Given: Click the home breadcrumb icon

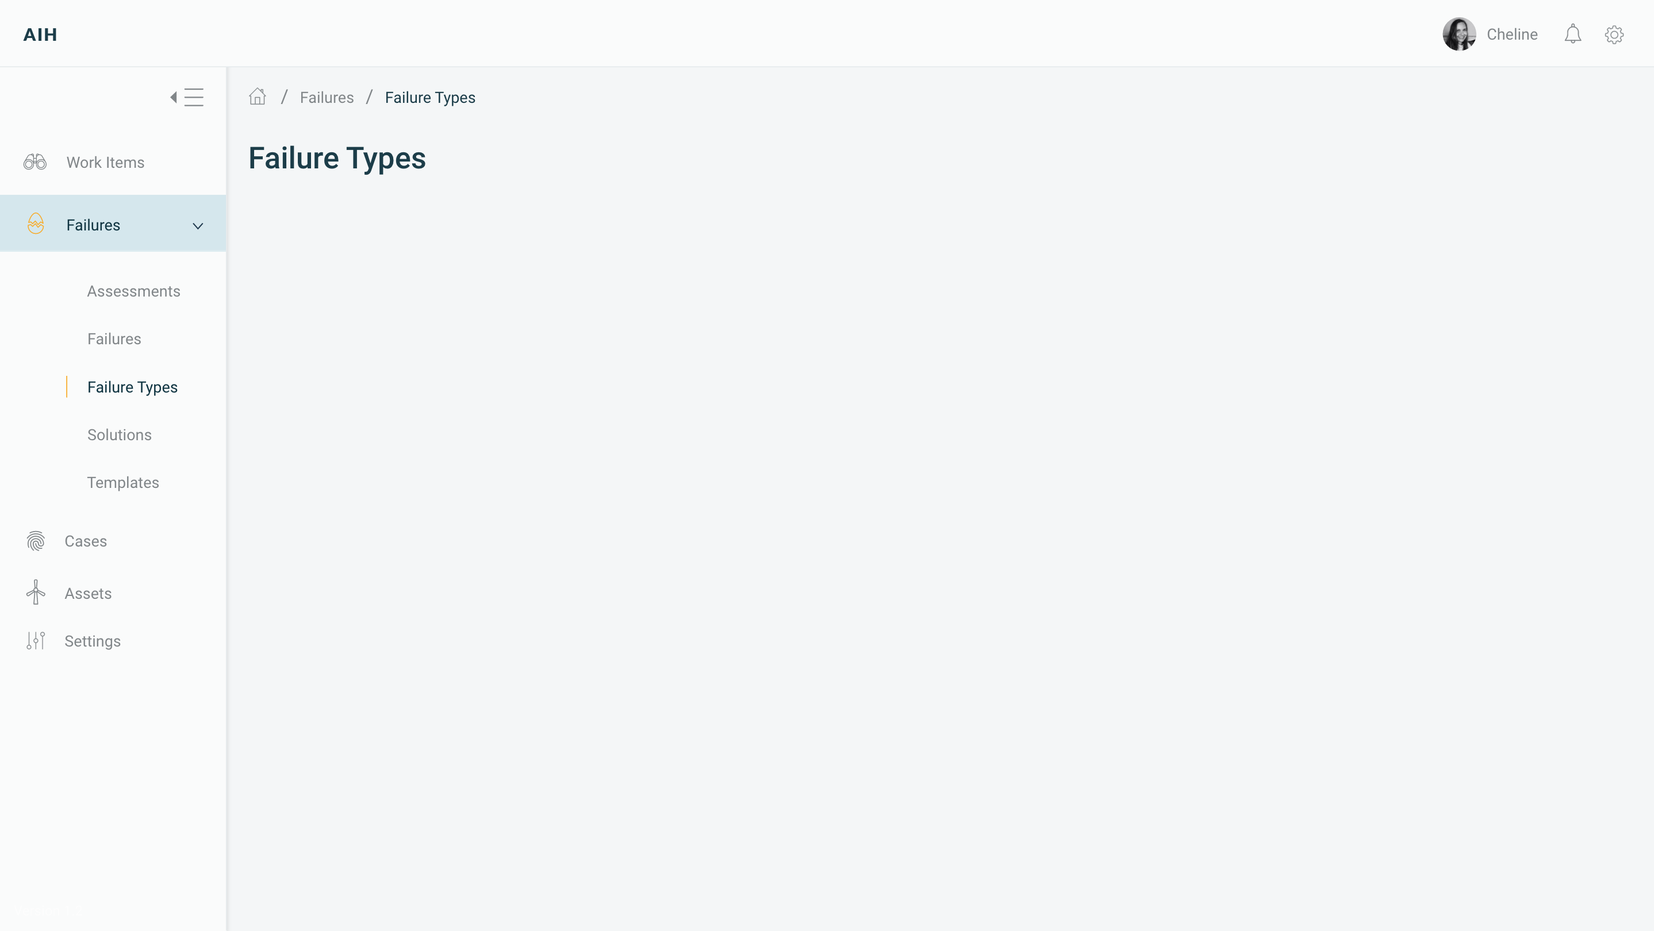Looking at the screenshot, I should click(258, 97).
